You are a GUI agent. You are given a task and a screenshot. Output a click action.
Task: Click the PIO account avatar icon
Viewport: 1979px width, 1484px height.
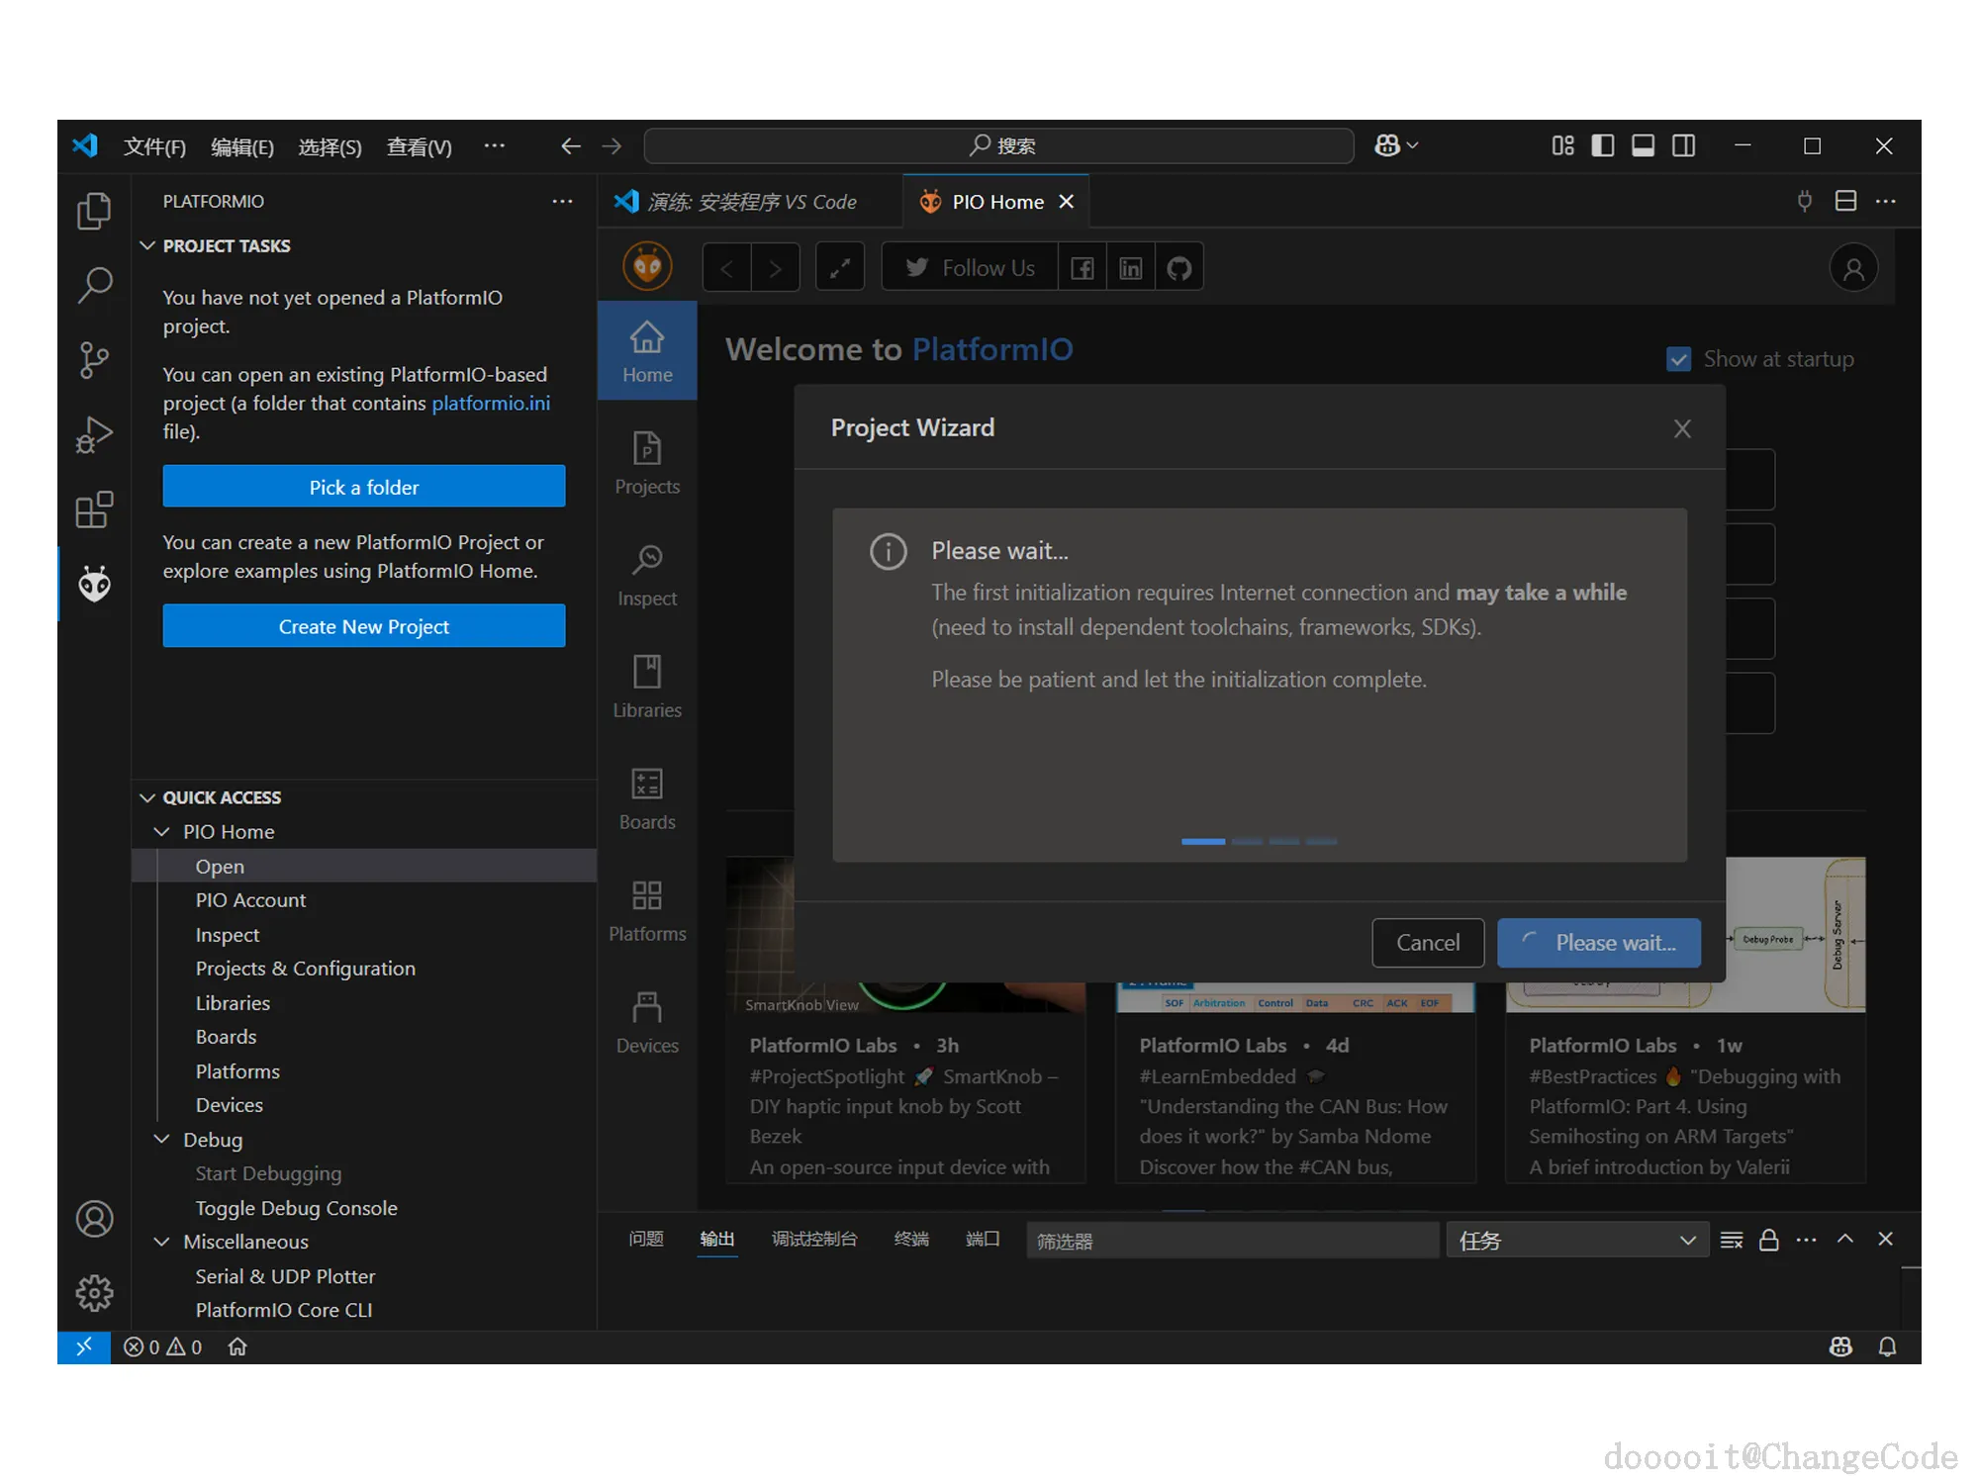[x=1853, y=268]
